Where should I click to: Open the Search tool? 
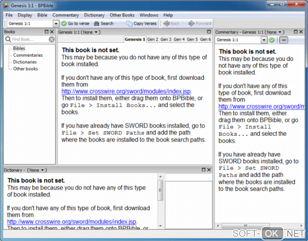click(x=104, y=23)
